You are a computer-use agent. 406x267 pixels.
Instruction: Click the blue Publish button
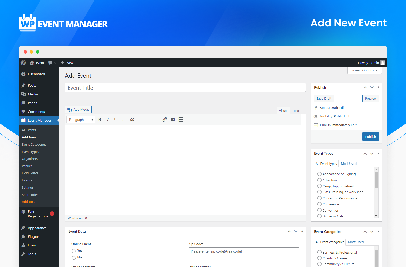coord(370,137)
